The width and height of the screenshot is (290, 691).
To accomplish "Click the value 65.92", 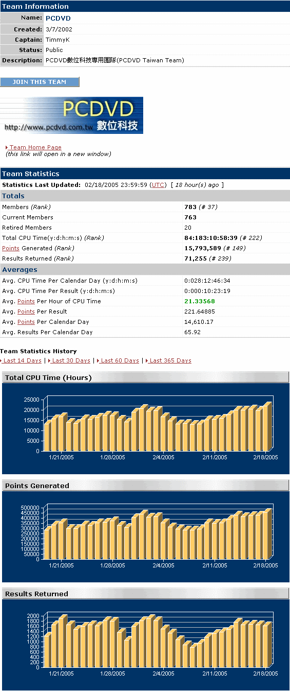I will point(192,332).
